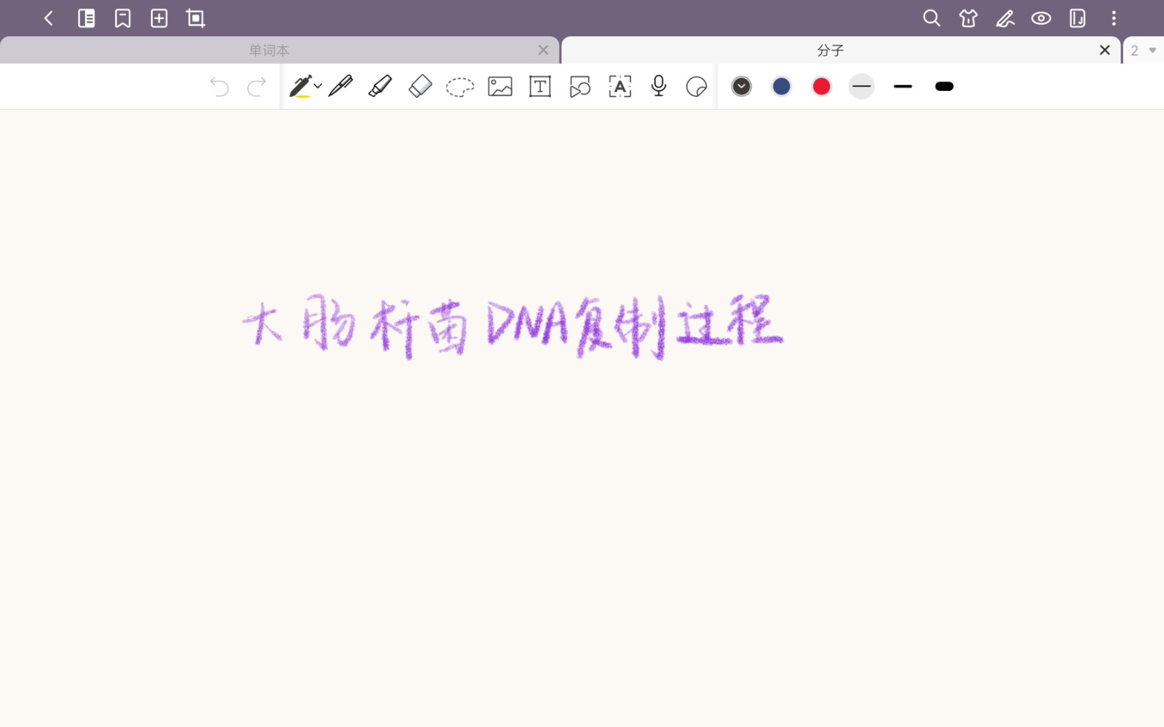Expand the pen type dropdown chevron
Screen dimensions: 1164x727
[x=318, y=86]
